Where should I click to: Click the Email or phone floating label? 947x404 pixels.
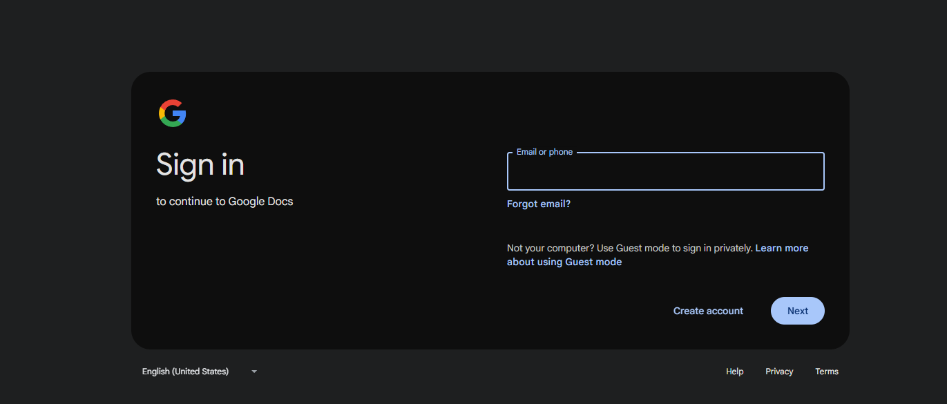544,152
